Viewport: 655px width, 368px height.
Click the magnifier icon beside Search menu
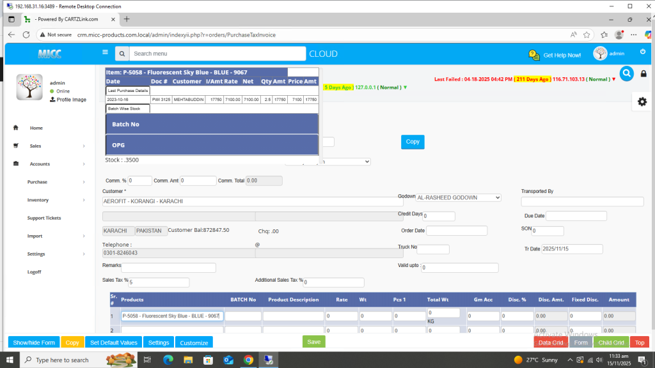tap(122, 54)
